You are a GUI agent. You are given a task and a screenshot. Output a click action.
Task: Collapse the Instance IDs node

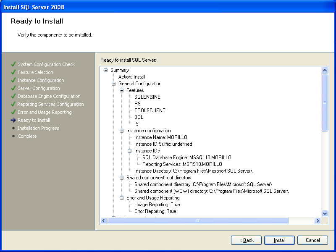click(x=130, y=151)
